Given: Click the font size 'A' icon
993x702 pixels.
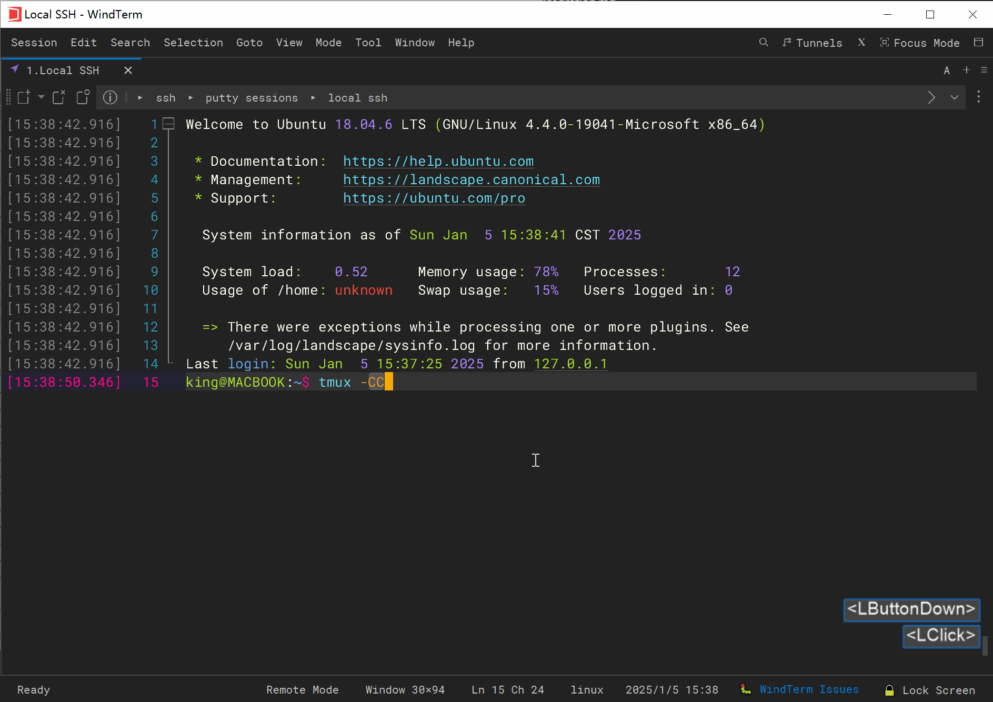Looking at the screenshot, I should (x=946, y=70).
